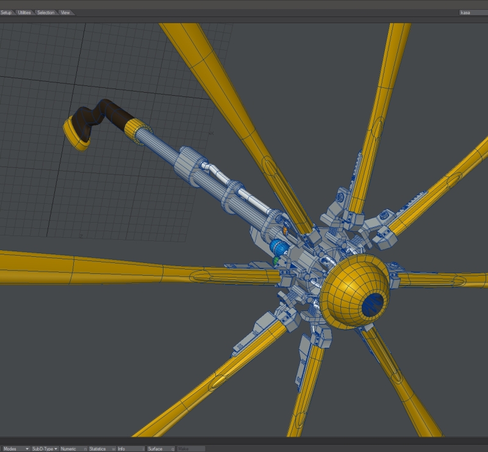The width and height of the screenshot is (488, 452).
Task: Open the Setup tab
Action: coord(7,12)
